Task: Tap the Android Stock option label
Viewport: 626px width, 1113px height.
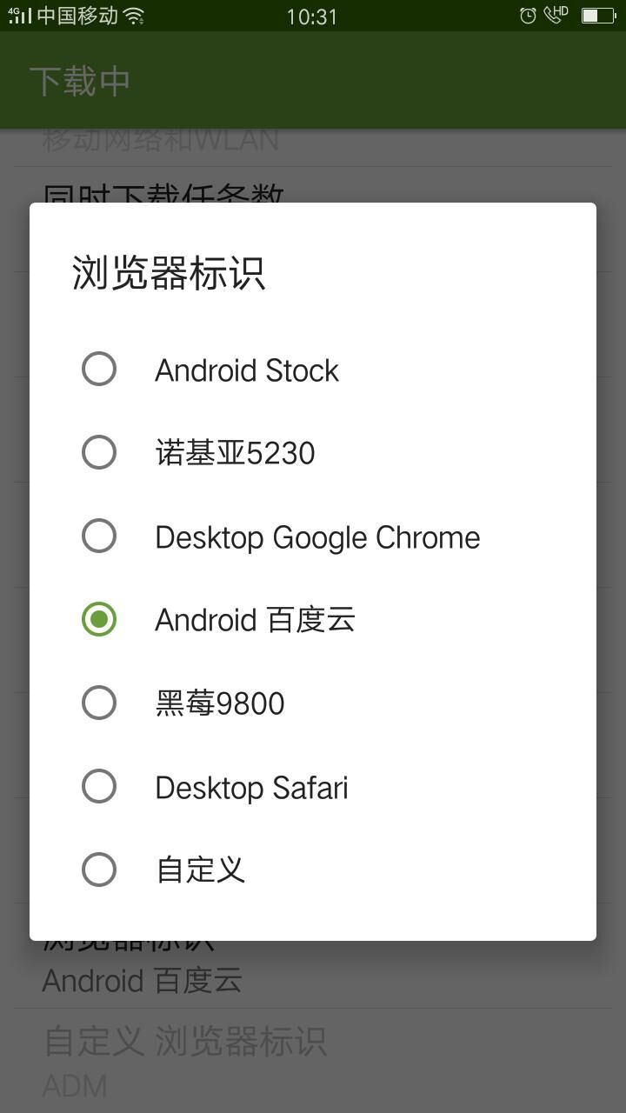Action: (x=247, y=370)
